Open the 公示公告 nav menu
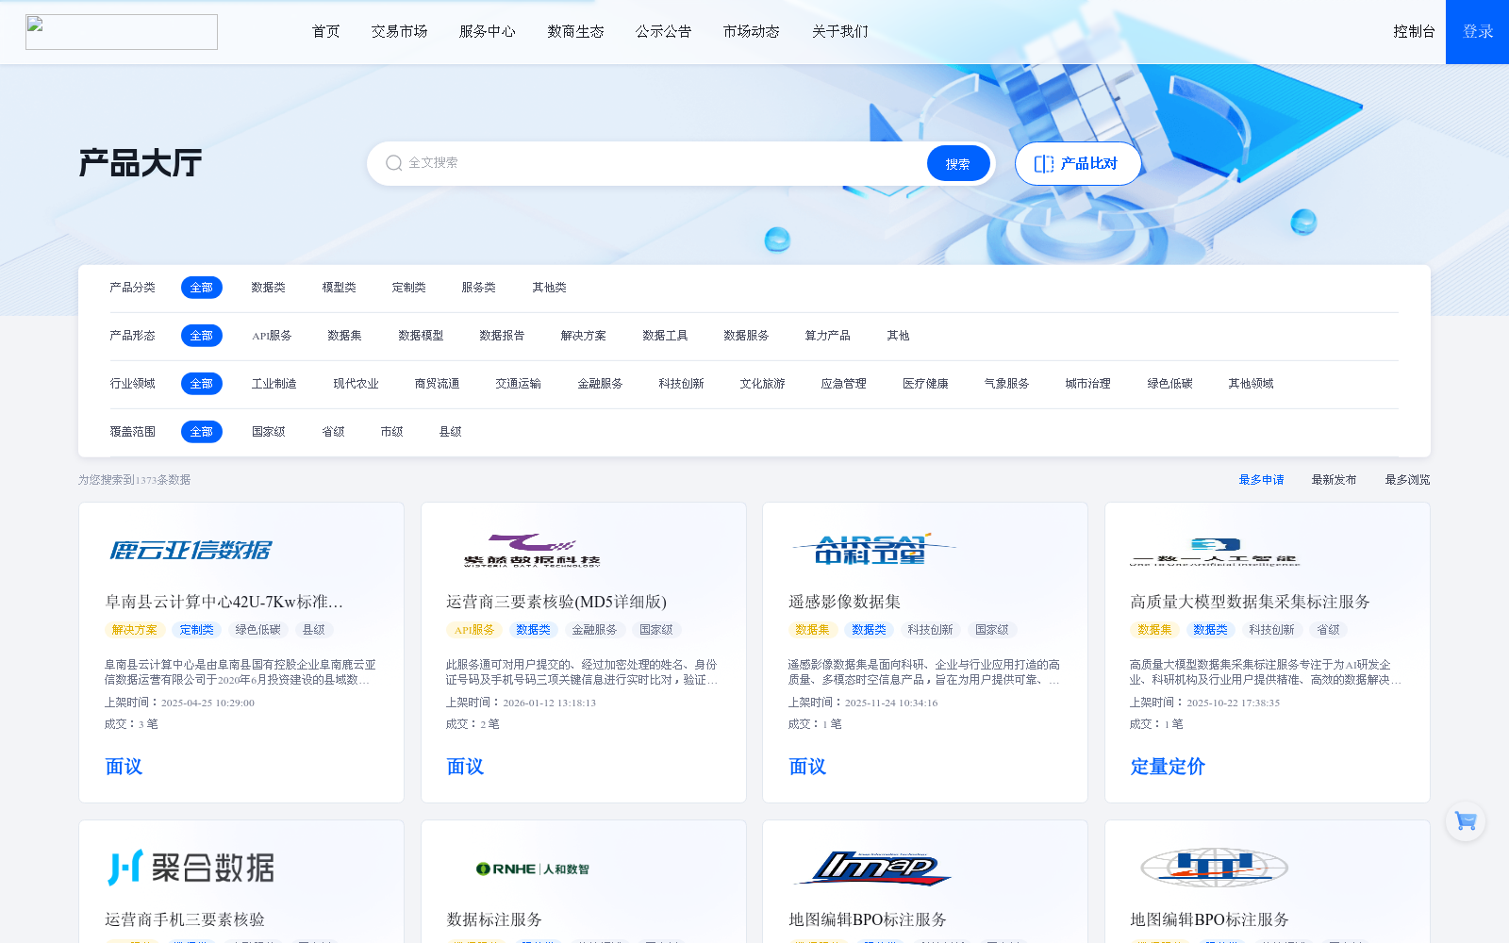The height and width of the screenshot is (943, 1509). [x=664, y=31]
